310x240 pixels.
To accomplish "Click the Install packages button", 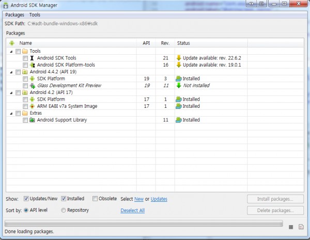I will (275, 199).
